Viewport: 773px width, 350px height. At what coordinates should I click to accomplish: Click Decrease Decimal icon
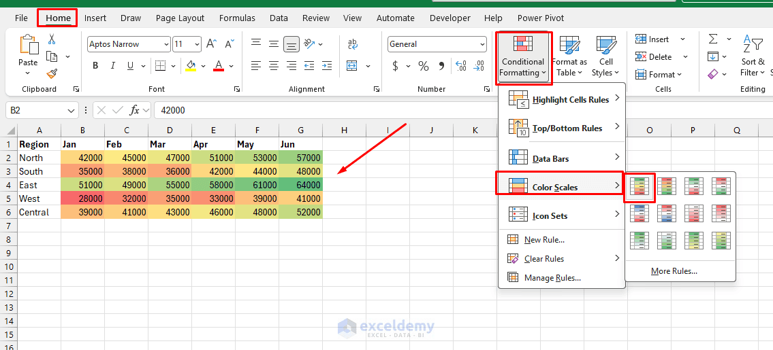click(x=479, y=66)
